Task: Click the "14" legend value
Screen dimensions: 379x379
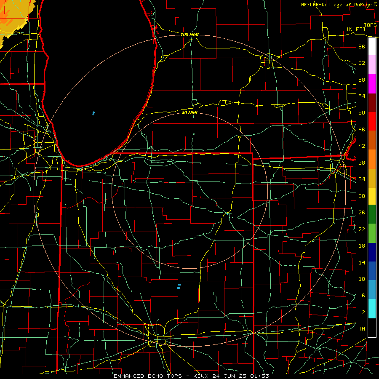Action: point(362,262)
